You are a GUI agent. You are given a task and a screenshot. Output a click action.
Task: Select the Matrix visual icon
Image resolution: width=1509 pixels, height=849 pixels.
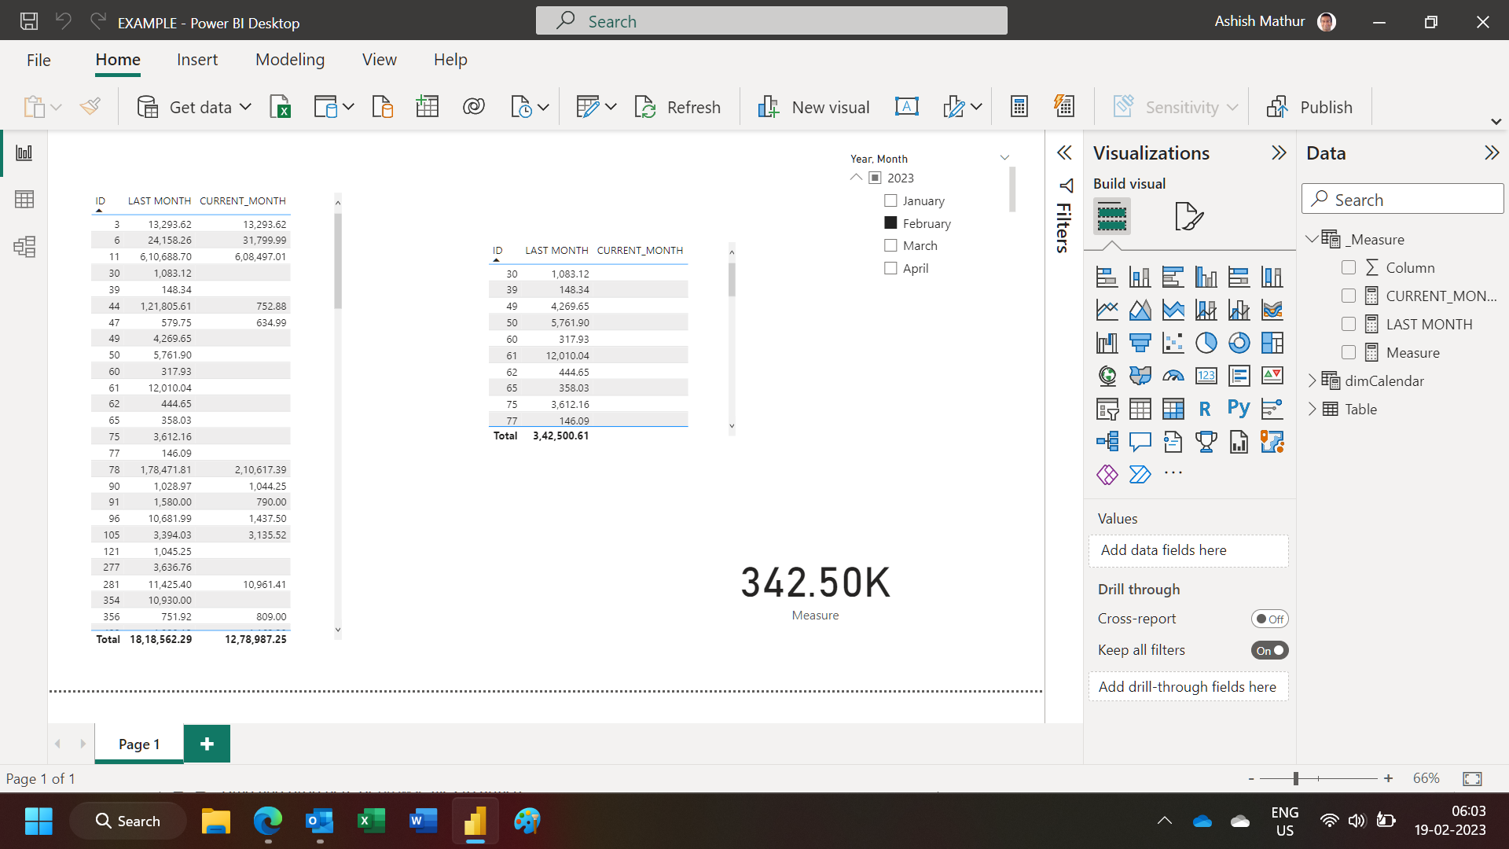[1173, 409]
